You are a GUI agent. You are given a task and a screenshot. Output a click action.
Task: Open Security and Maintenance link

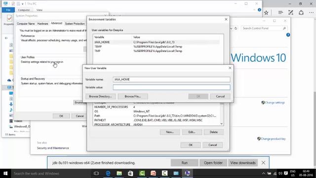(x=53, y=148)
